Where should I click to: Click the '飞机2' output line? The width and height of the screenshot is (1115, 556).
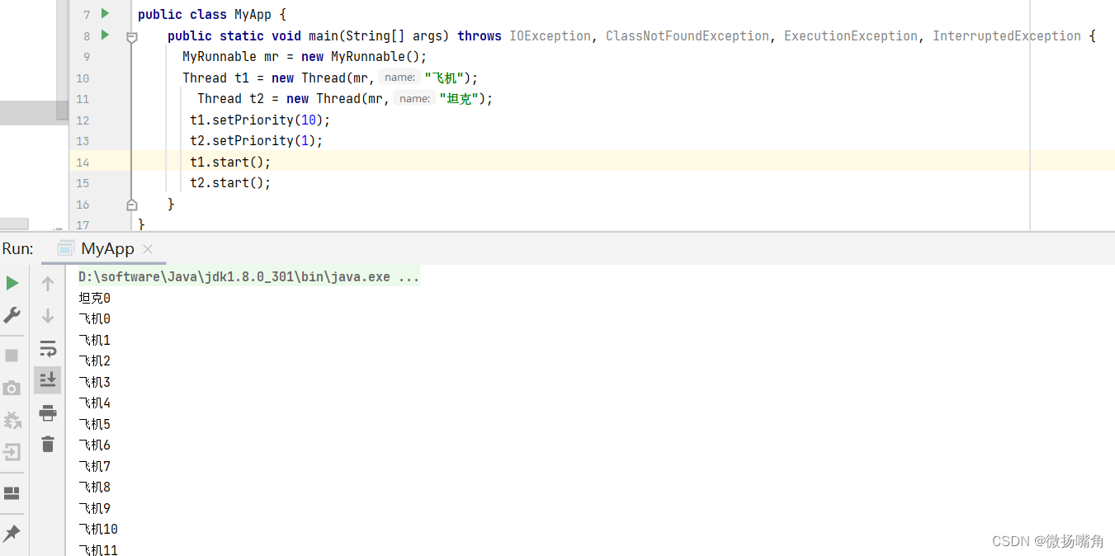[x=94, y=361]
